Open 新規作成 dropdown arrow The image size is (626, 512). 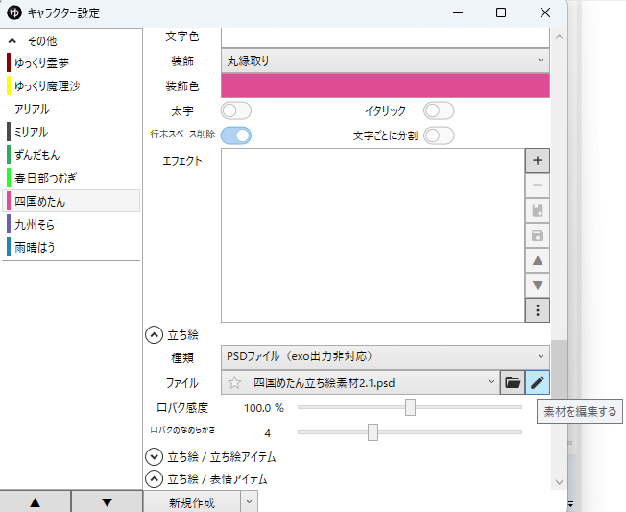pos(249,501)
